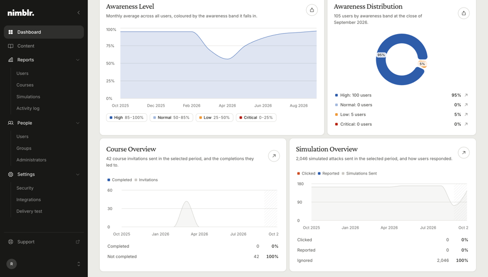The height and width of the screenshot is (277, 488).
Task: Click the Reports bar chart icon
Action: [x=11, y=60]
